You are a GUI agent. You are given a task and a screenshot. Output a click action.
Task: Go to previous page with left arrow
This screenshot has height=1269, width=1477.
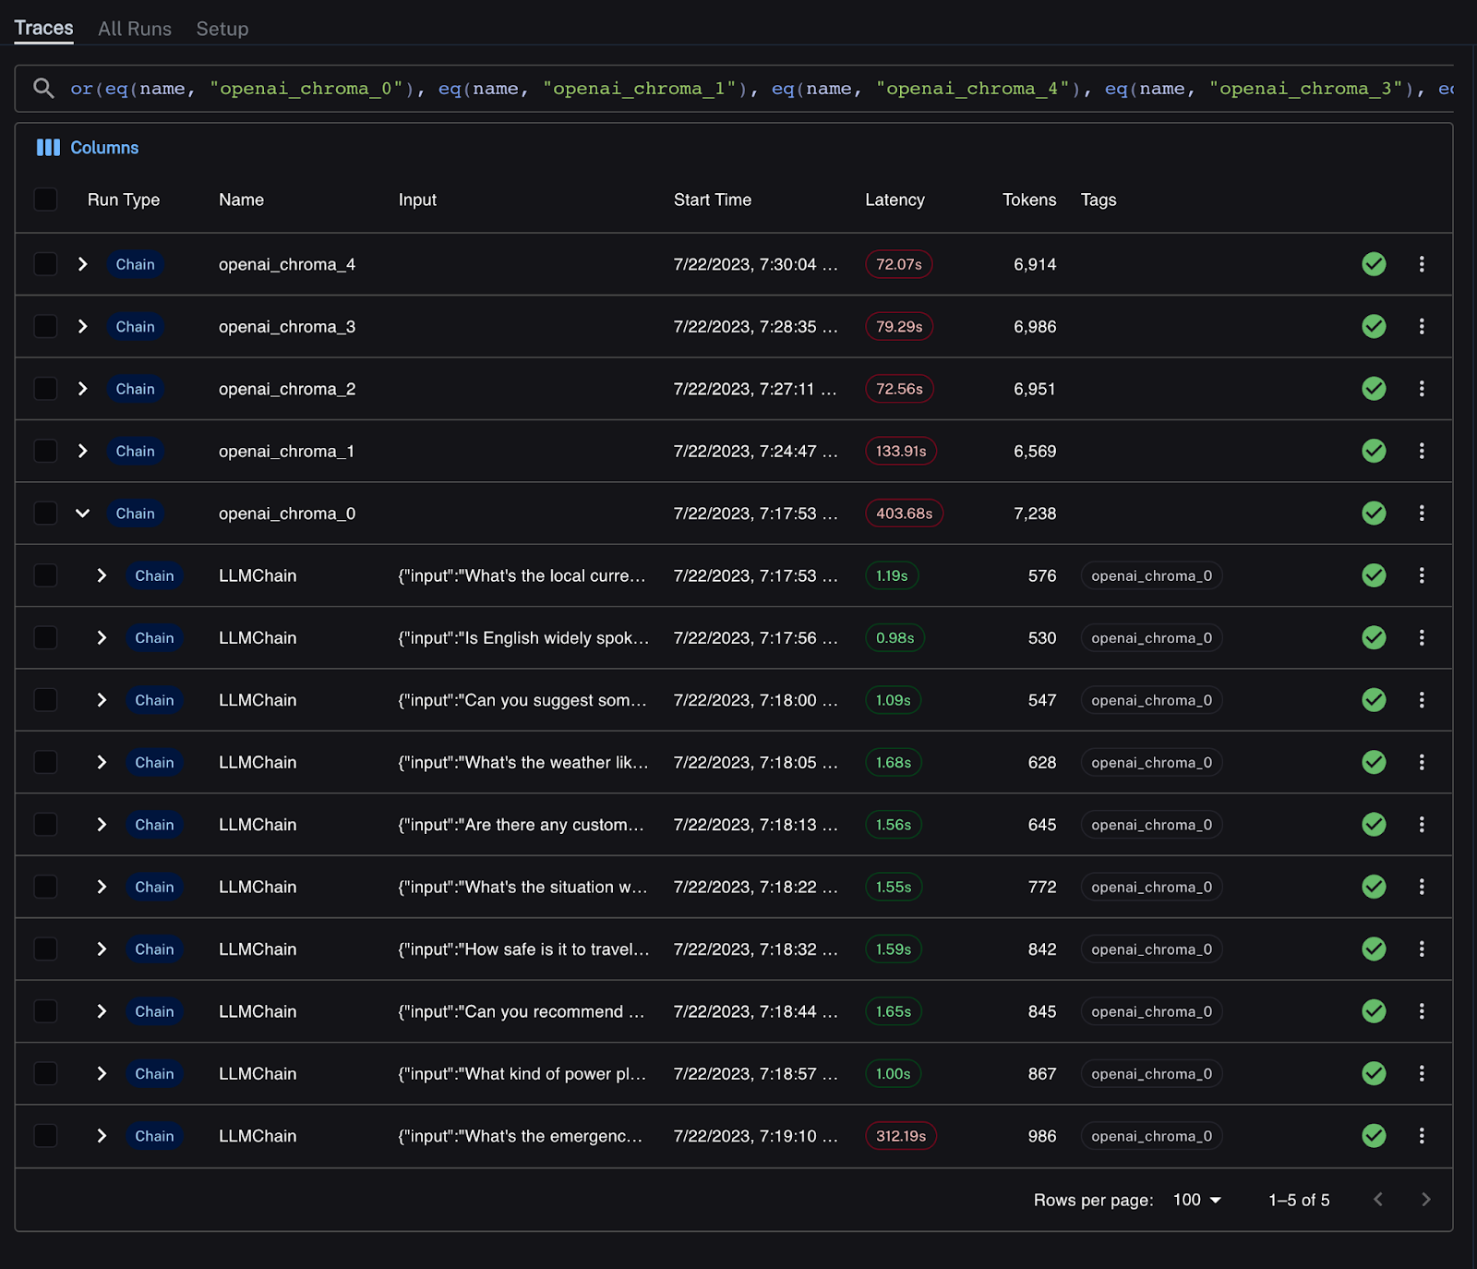click(x=1378, y=1200)
